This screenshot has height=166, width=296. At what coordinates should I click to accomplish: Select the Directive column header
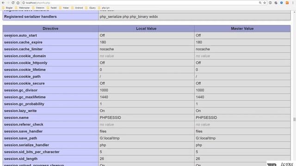tap(50, 29)
